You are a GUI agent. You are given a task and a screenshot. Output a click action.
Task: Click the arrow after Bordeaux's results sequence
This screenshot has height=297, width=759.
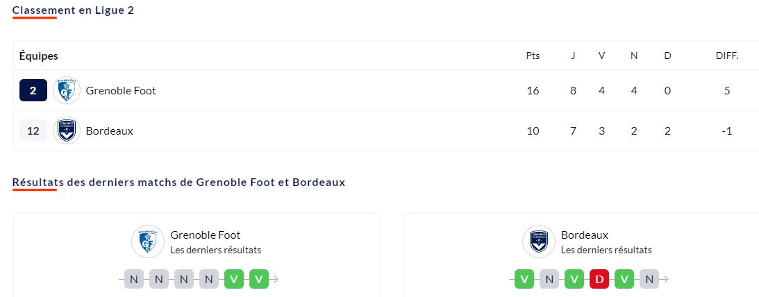(x=665, y=279)
